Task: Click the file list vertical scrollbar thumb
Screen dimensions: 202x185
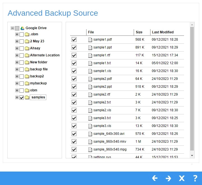Action: click(192, 89)
